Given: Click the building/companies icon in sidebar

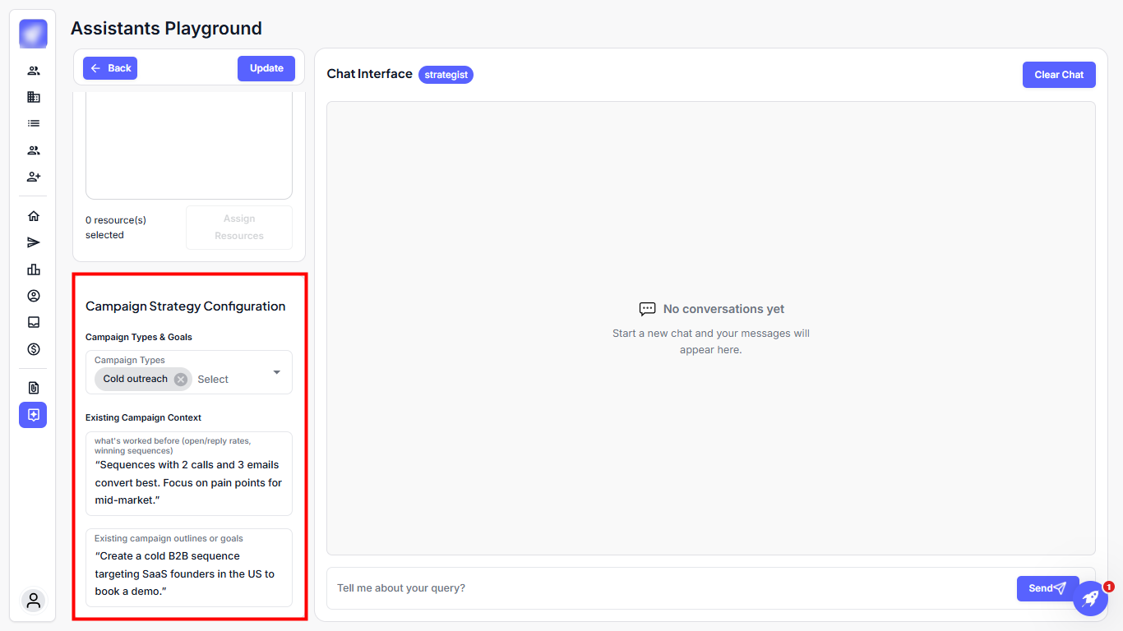Looking at the screenshot, I should click(34, 97).
